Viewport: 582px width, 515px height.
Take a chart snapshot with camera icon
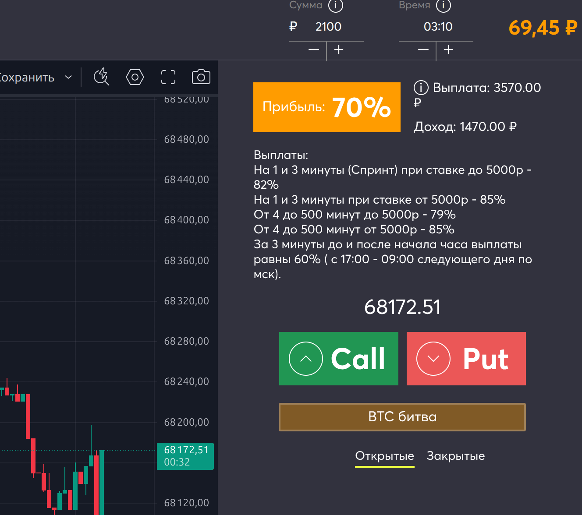coord(201,77)
